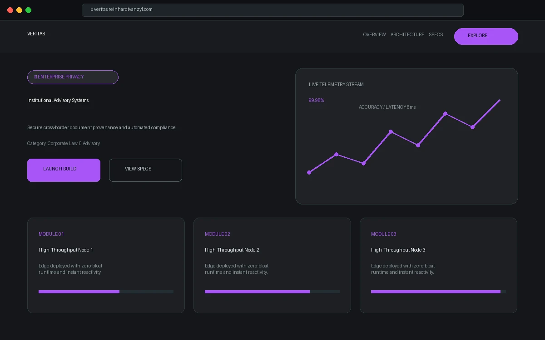Click the Module 03 progress bar
The width and height of the screenshot is (545, 340).
click(438, 292)
